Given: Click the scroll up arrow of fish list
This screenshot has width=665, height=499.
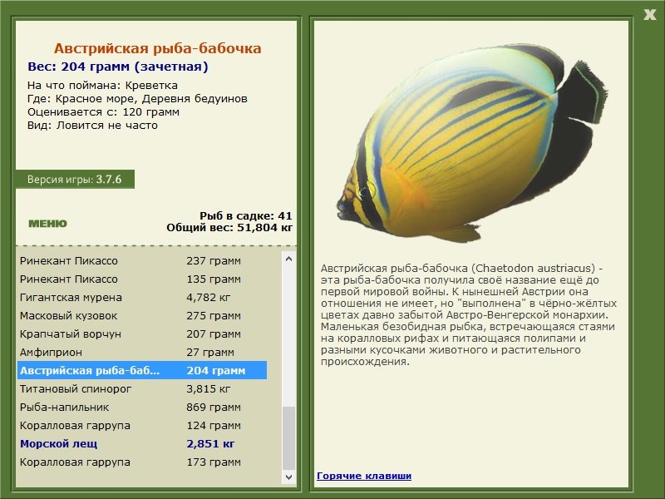Looking at the screenshot, I should coord(288,259).
